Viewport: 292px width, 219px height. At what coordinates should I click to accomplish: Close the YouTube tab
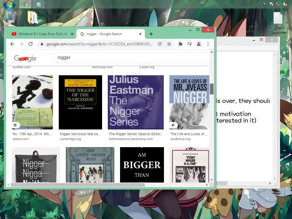72,34
